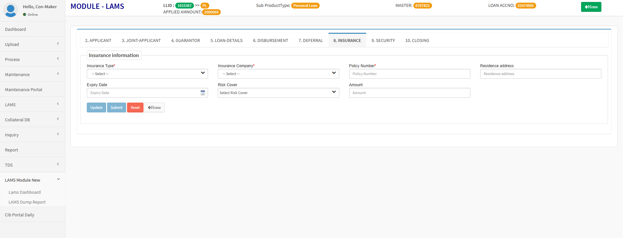Image resolution: width=623 pixels, height=238 pixels.
Task: Focus the Policy Number input field
Action: 409,74
